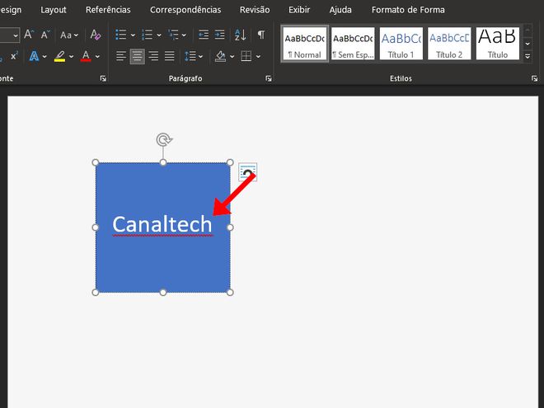The width and height of the screenshot is (544, 408).
Task: Increase paragraph indent
Action: point(219,35)
